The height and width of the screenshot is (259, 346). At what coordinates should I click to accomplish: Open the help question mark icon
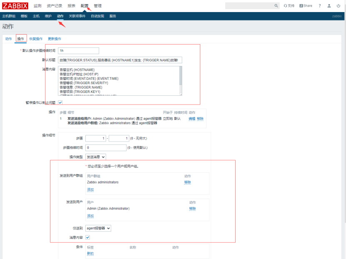click(319, 6)
